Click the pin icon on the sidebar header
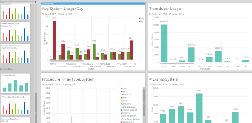Viewport: 252px width, 123px height. pyautogui.click(x=36, y=2)
